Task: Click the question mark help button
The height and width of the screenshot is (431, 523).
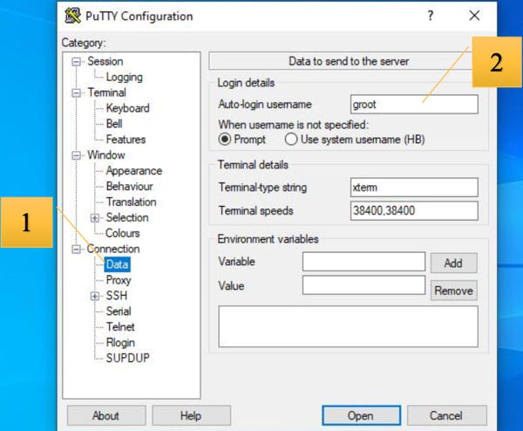Action: coord(431,16)
